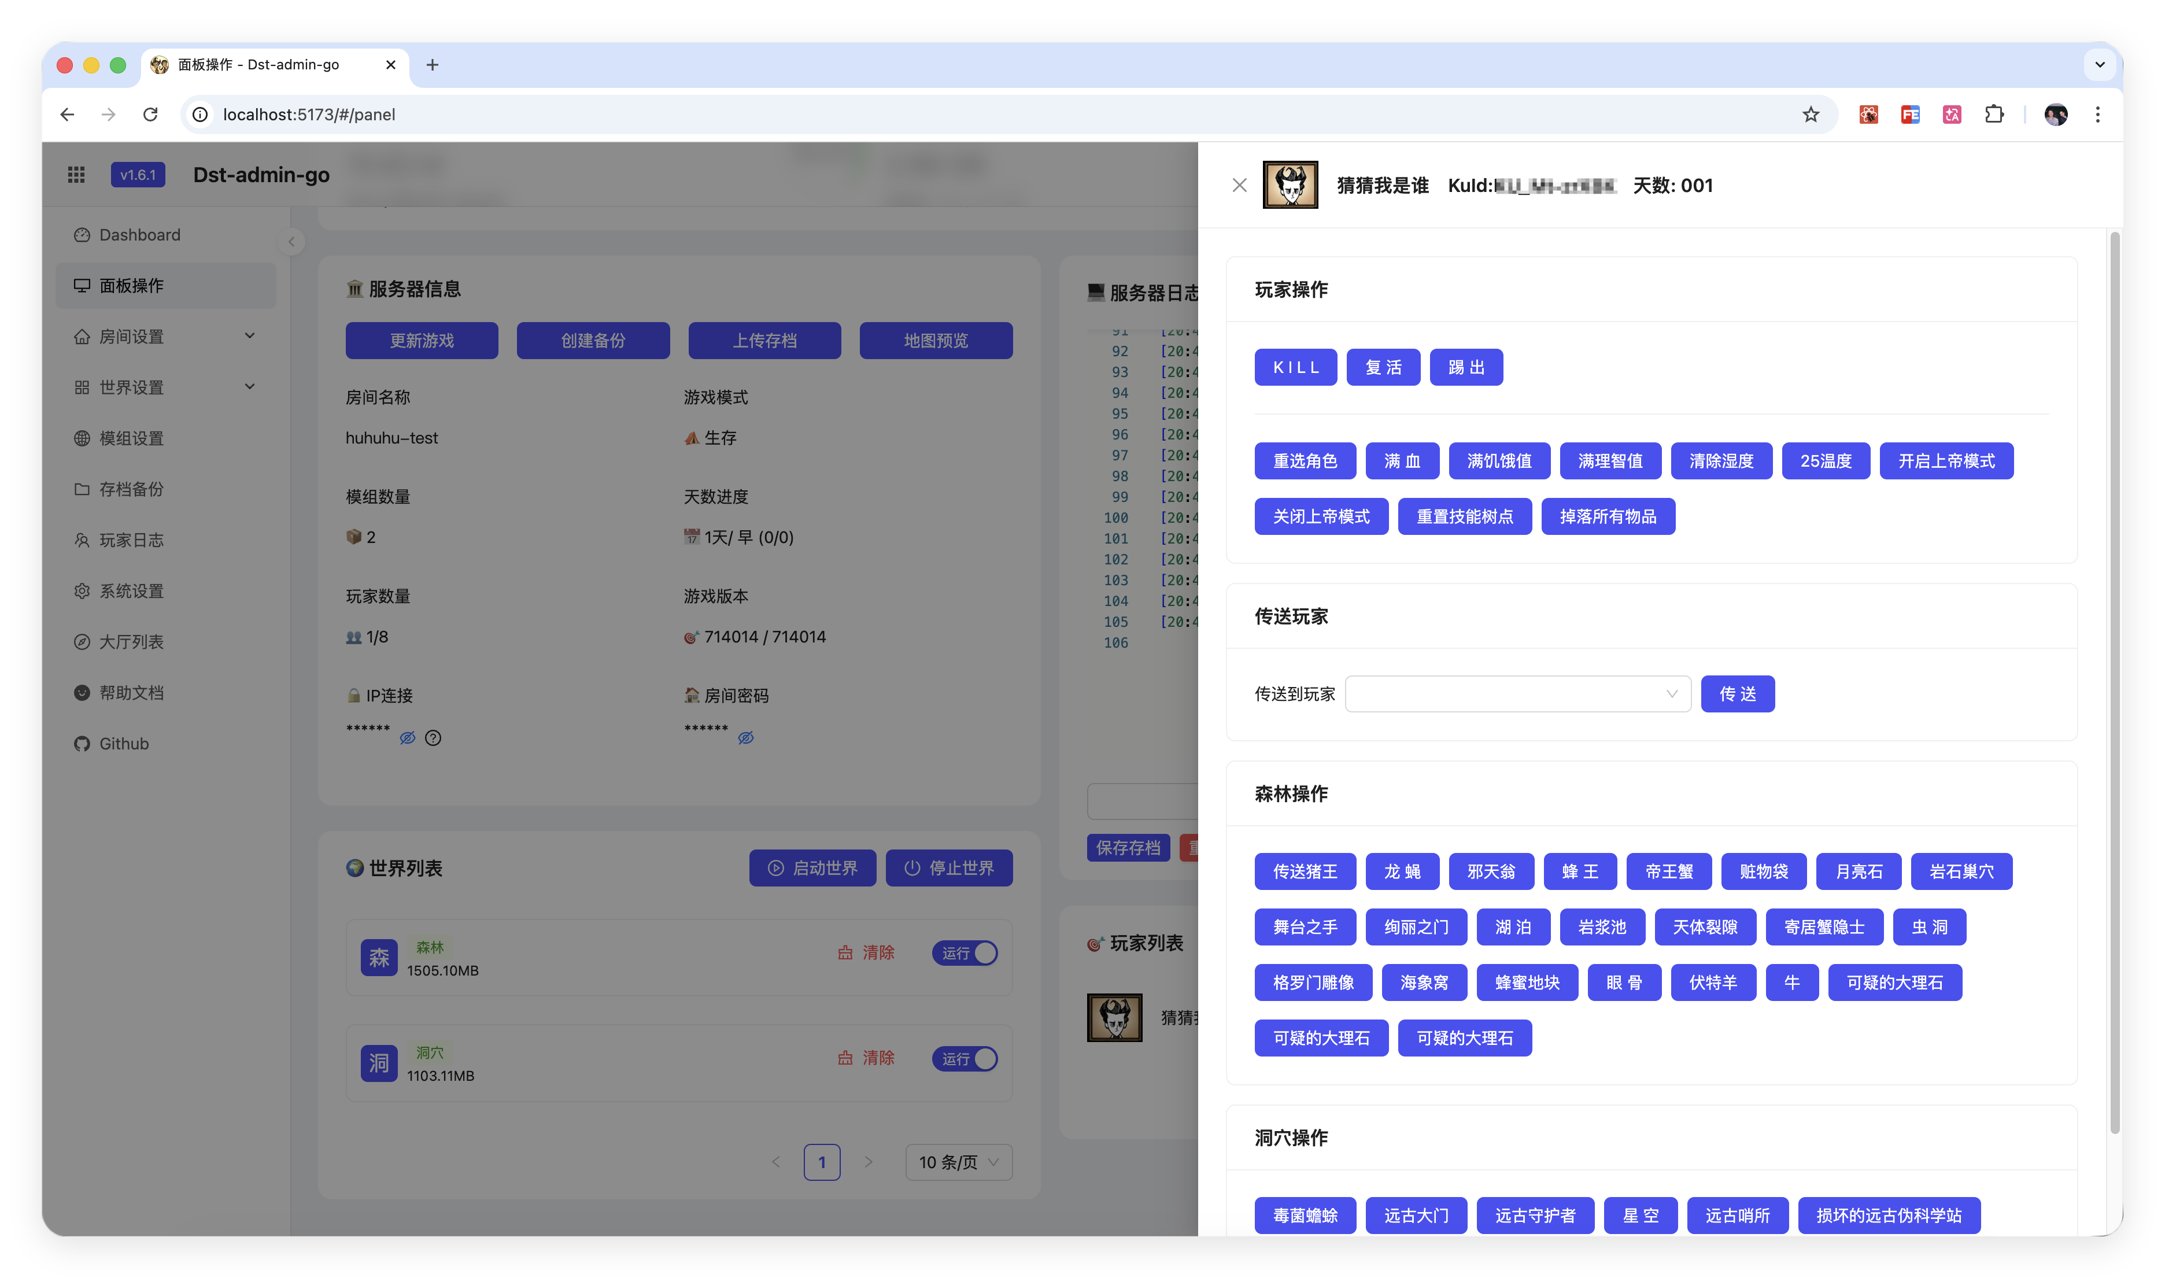Open 模组设置 in the sidebar
The width and height of the screenshot is (2165, 1278).
[165, 438]
